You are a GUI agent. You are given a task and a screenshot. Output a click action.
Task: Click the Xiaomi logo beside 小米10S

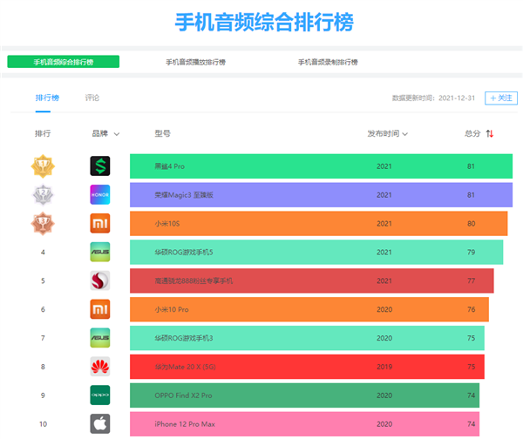click(x=100, y=223)
